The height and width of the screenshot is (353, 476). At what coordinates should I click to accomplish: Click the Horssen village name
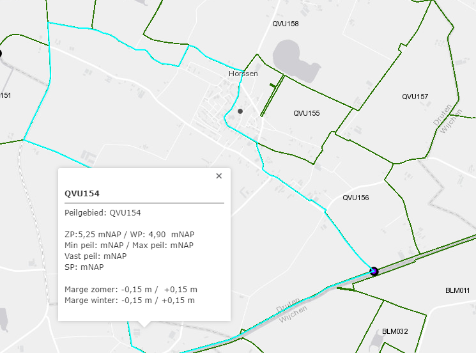tap(243, 74)
